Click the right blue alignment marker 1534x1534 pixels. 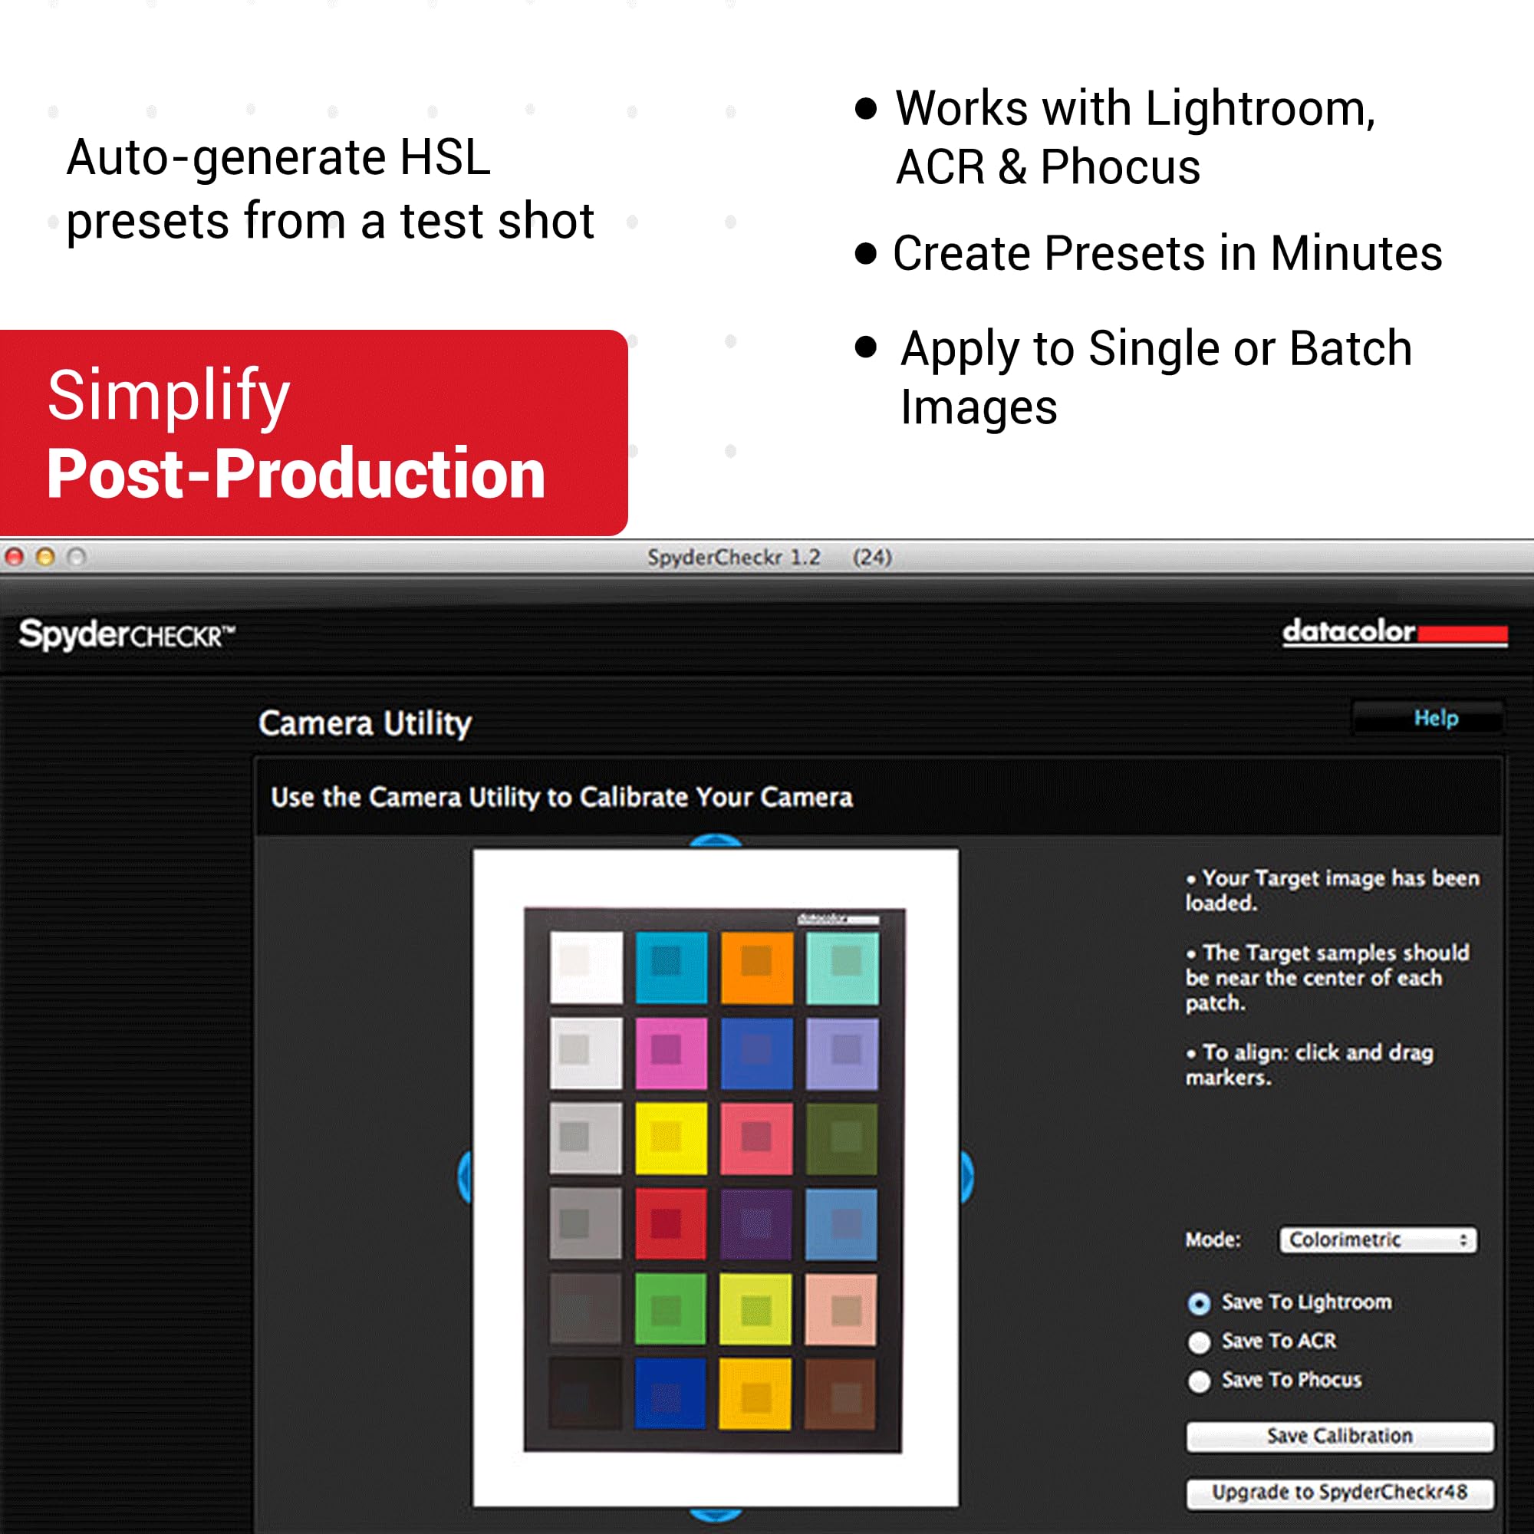tap(966, 1176)
